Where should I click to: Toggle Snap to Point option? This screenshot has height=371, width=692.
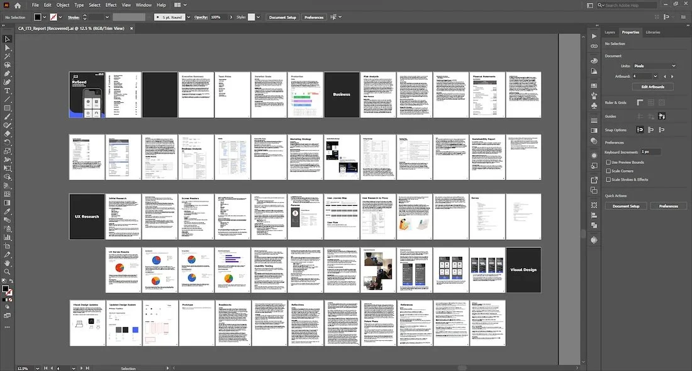point(640,129)
